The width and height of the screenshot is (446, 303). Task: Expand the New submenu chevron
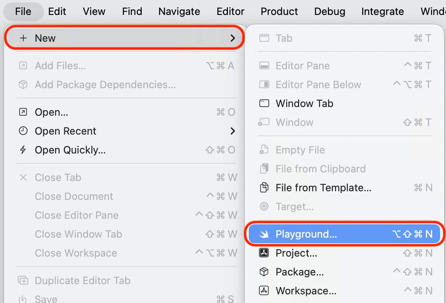[x=233, y=38]
